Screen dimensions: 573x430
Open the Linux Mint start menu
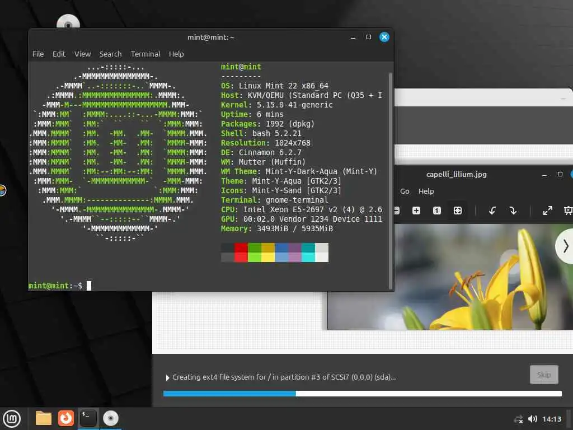(12, 418)
